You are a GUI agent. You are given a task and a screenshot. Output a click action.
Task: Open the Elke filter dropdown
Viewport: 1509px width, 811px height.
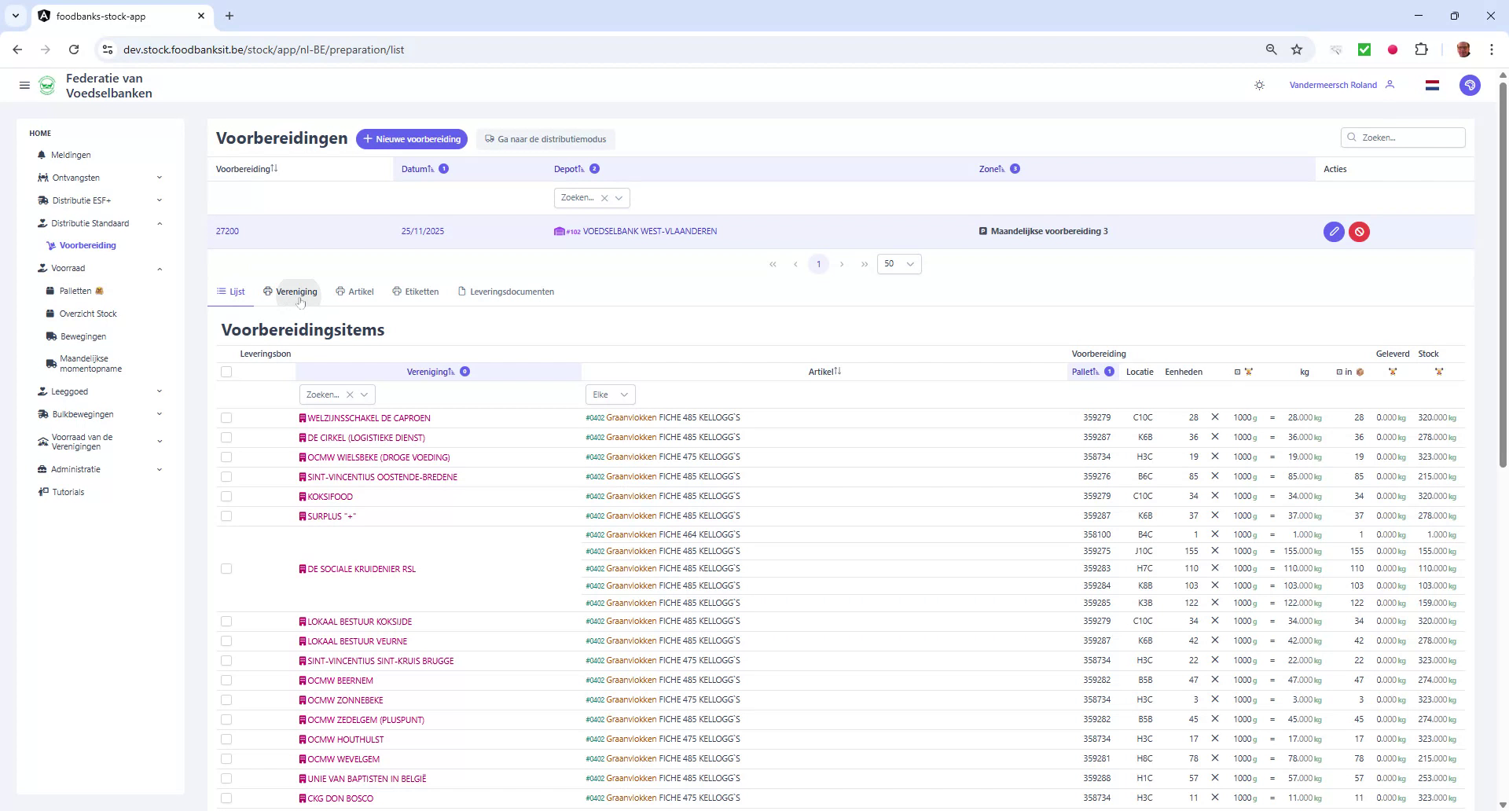(x=610, y=394)
